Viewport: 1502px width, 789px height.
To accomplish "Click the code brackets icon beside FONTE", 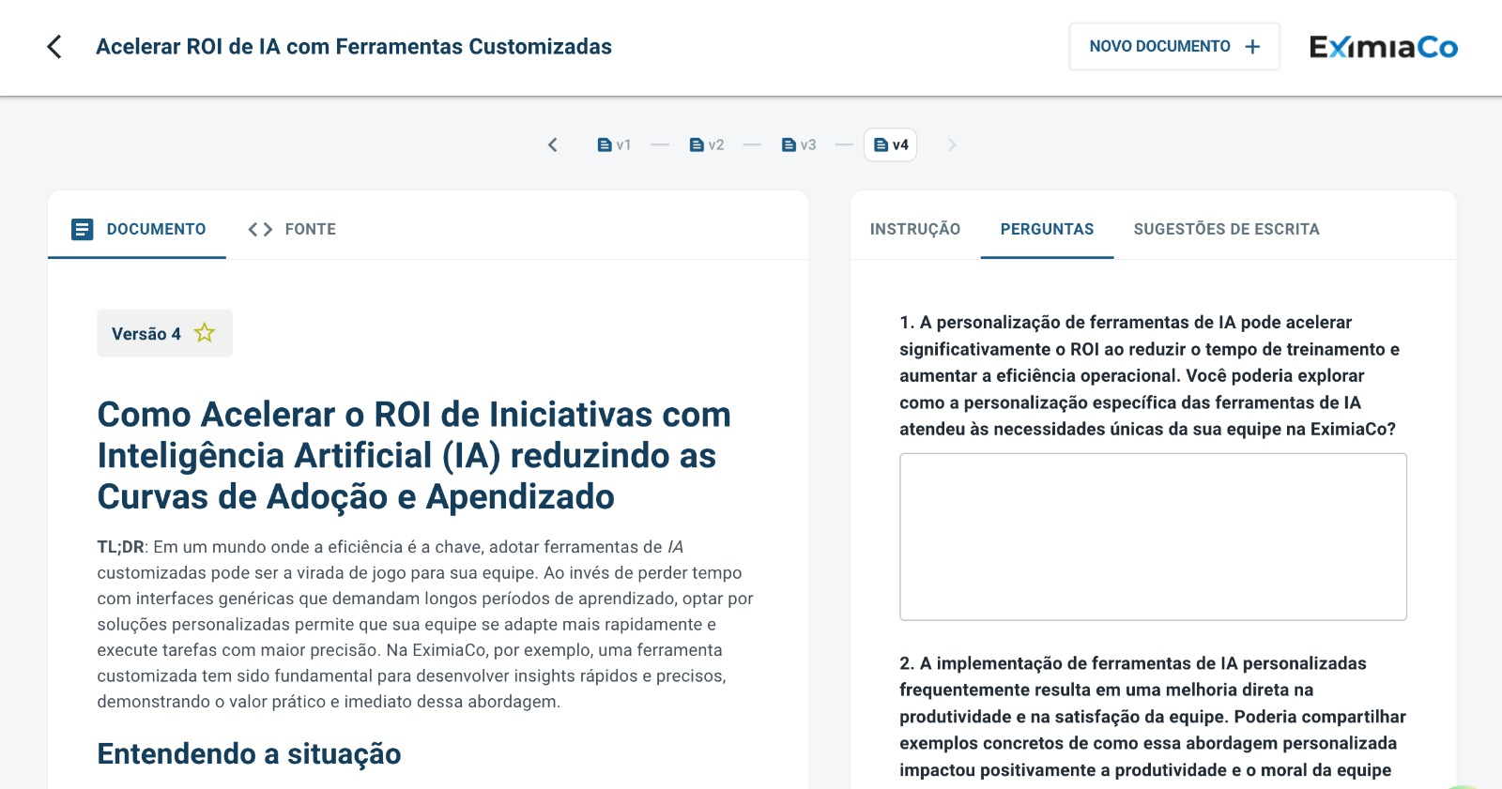I will tap(260, 229).
